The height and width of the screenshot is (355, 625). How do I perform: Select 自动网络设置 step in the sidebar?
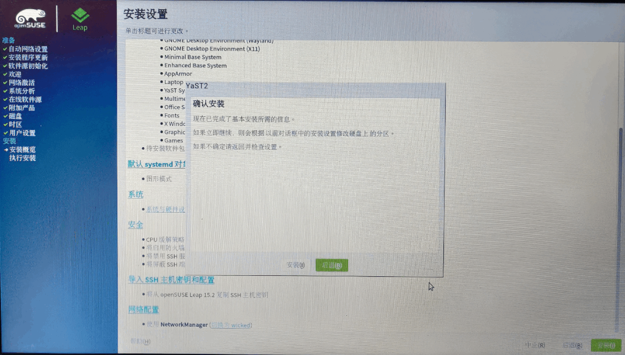28,49
